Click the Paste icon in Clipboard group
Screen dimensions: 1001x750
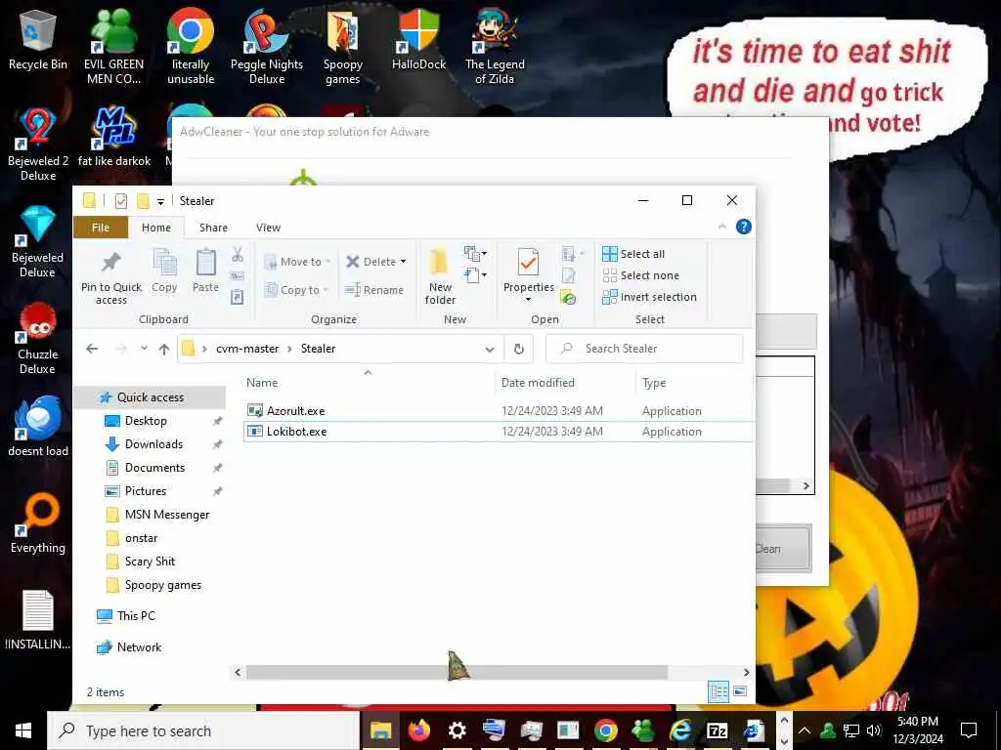[205, 271]
